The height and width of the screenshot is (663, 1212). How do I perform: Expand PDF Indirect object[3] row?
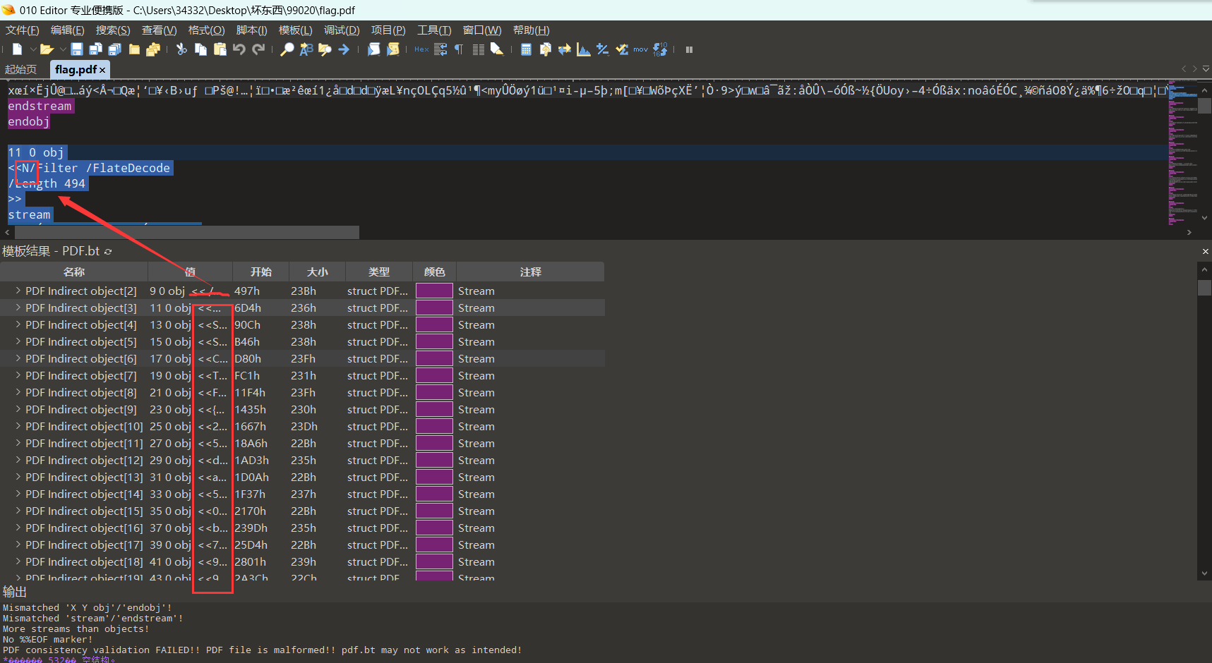(18, 308)
